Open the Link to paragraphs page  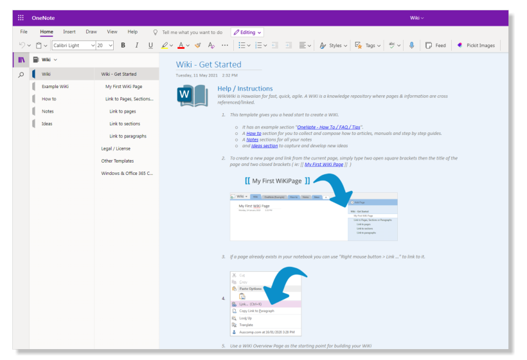tap(127, 136)
